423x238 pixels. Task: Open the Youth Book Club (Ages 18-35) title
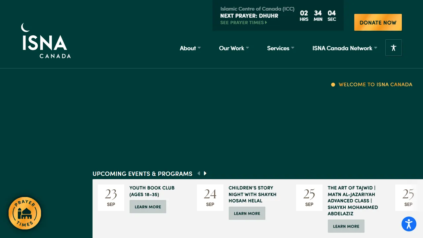coord(152,191)
